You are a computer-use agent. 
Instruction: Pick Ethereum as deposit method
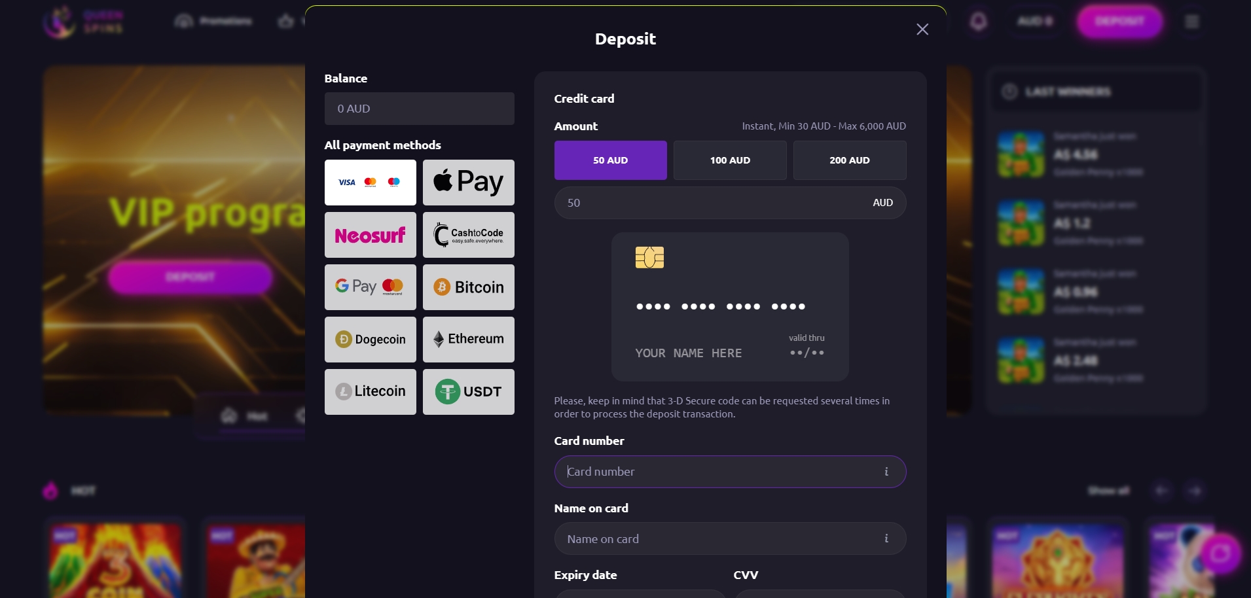[x=469, y=340]
